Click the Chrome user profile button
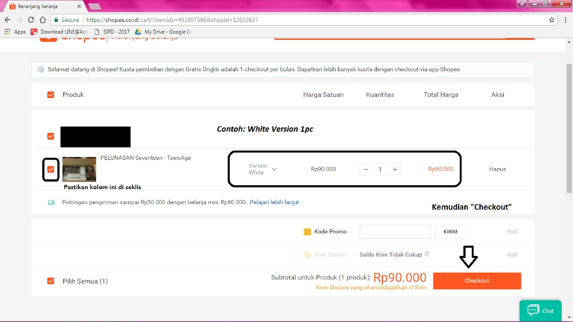This screenshot has width=573, height=322. pyautogui.click(x=522, y=4)
